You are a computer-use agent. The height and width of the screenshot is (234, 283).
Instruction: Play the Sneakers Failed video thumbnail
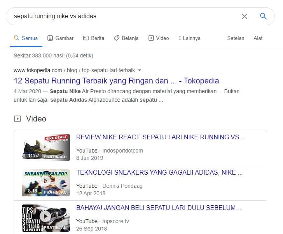point(46,183)
